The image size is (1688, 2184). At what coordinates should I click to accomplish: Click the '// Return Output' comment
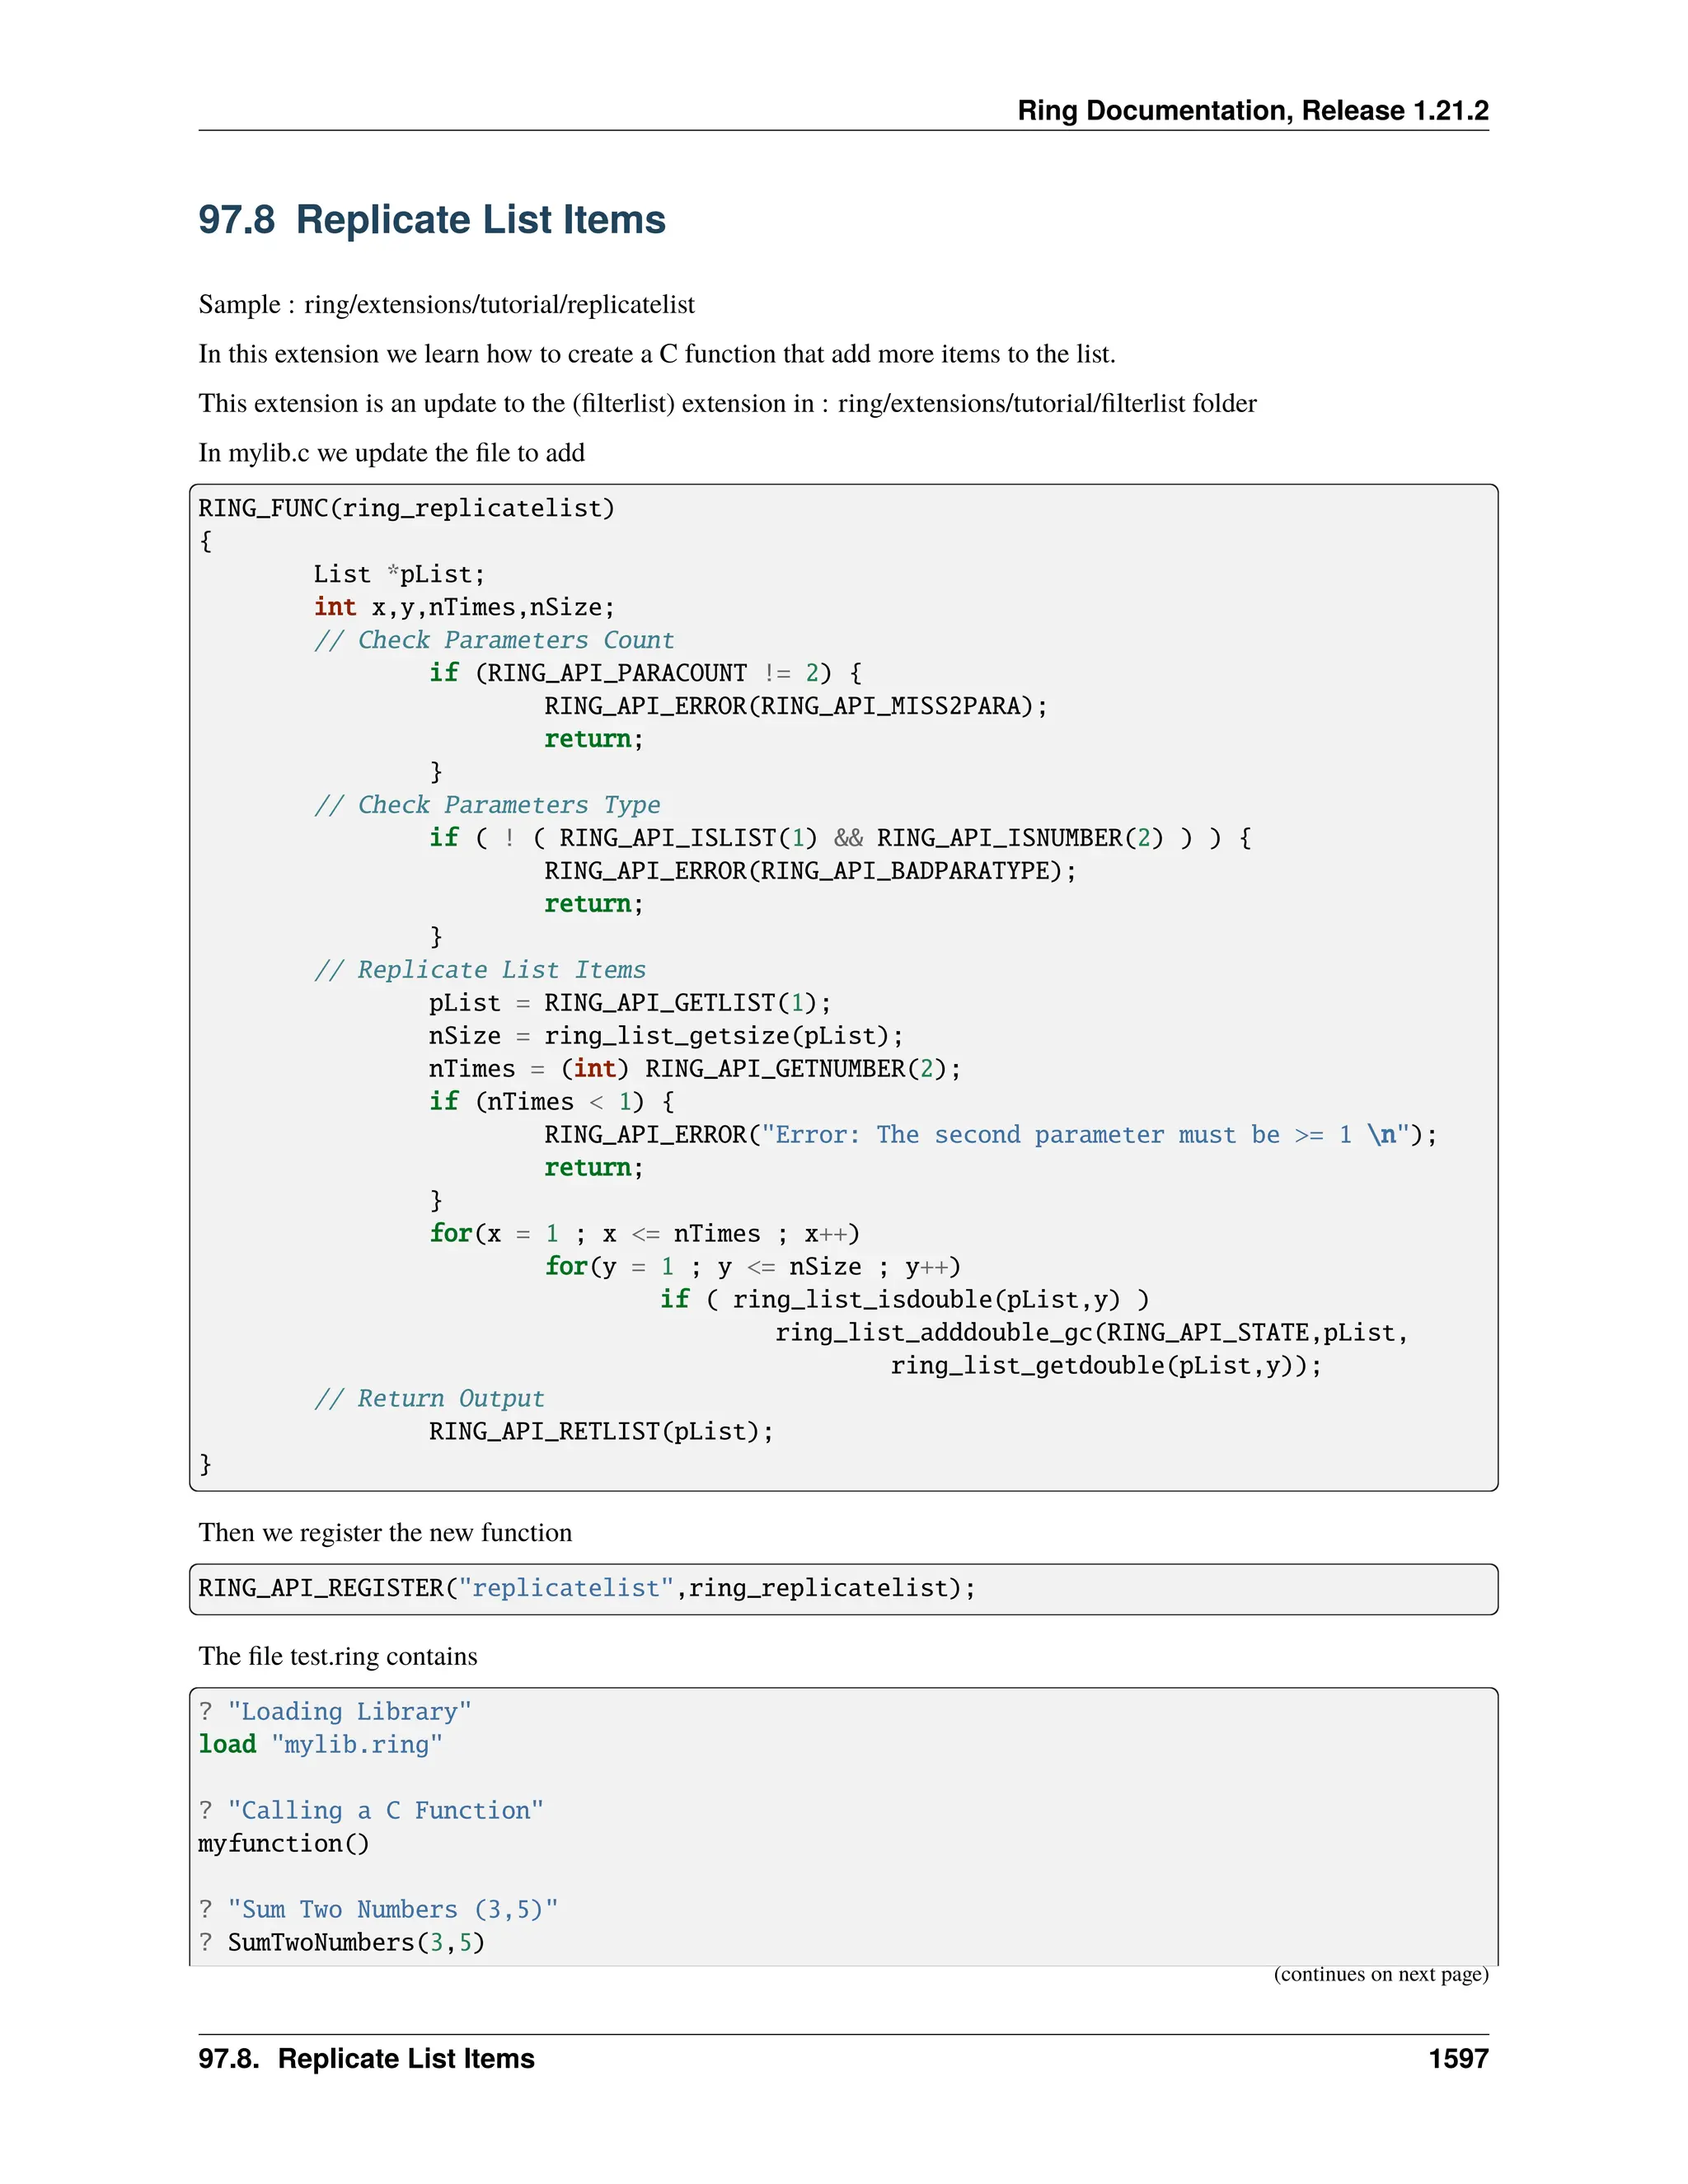click(429, 1398)
